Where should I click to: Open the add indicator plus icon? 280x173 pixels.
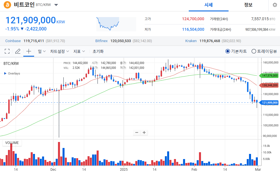(x=28, y=51)
